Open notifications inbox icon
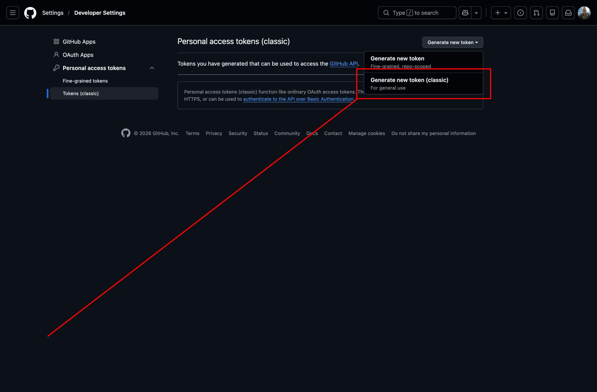The image size is (597, 392). (x=568, y=13)
